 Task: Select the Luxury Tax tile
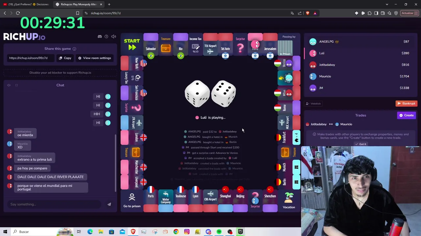click(x=132, y=78)
